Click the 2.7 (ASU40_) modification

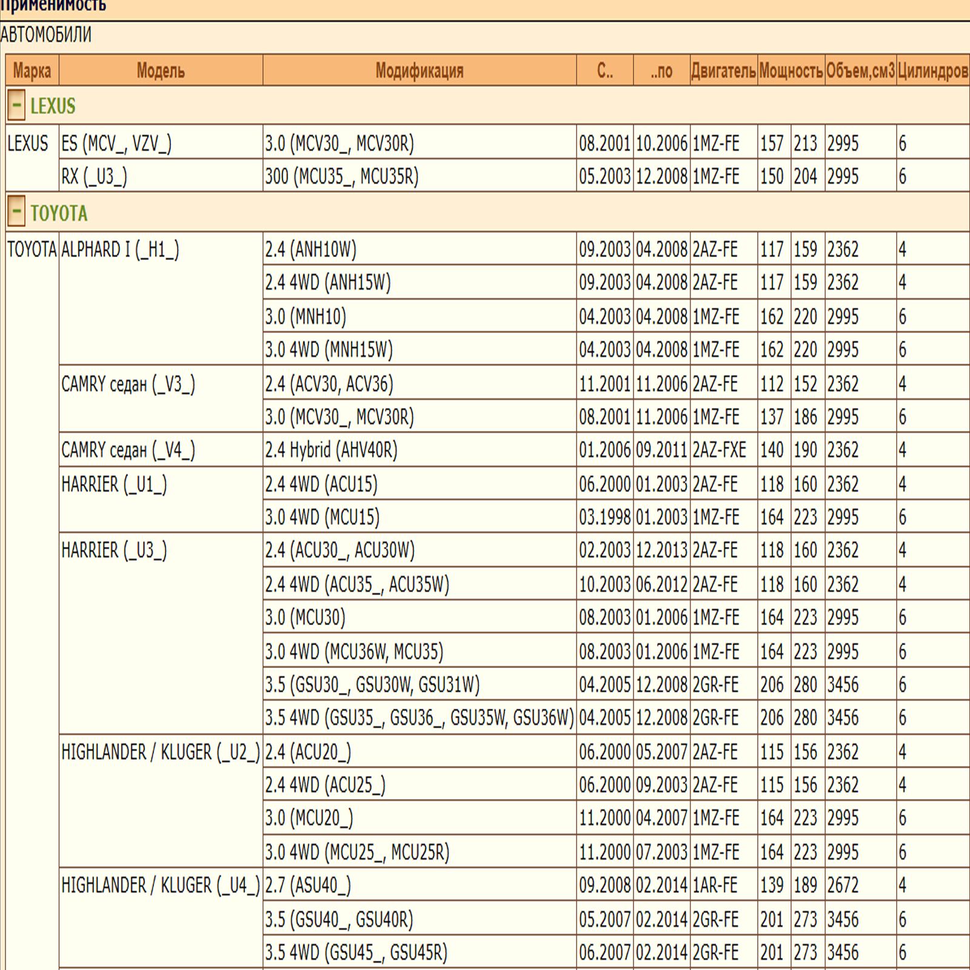pos(308,886)
